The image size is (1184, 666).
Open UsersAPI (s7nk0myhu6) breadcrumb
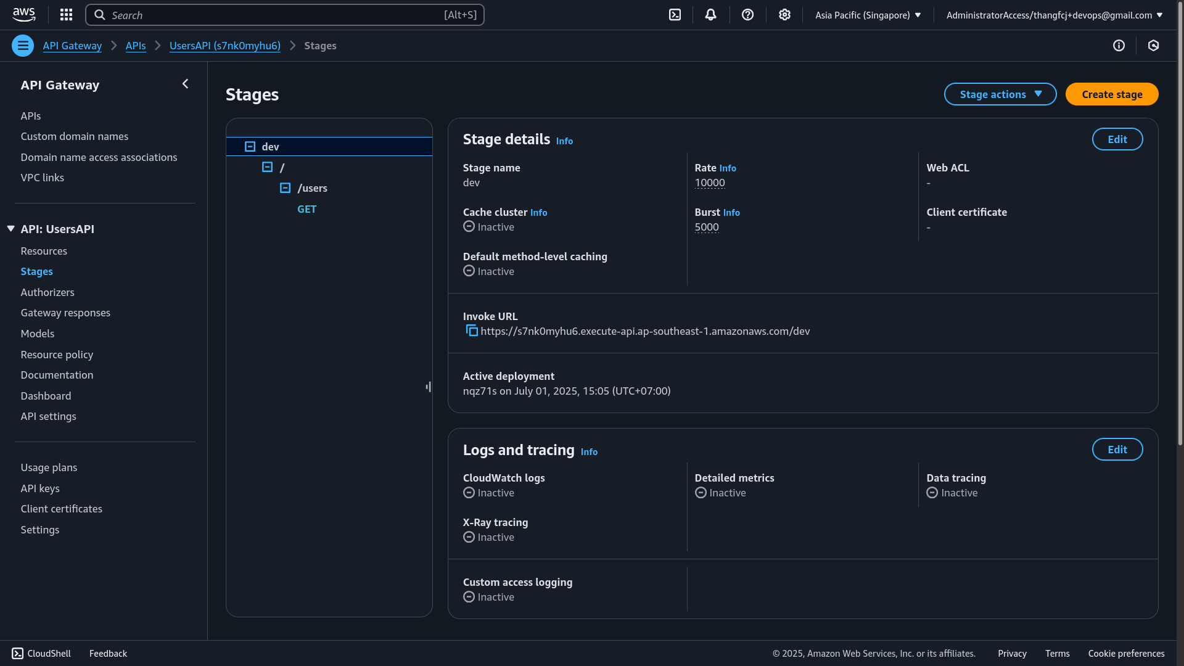225,46
